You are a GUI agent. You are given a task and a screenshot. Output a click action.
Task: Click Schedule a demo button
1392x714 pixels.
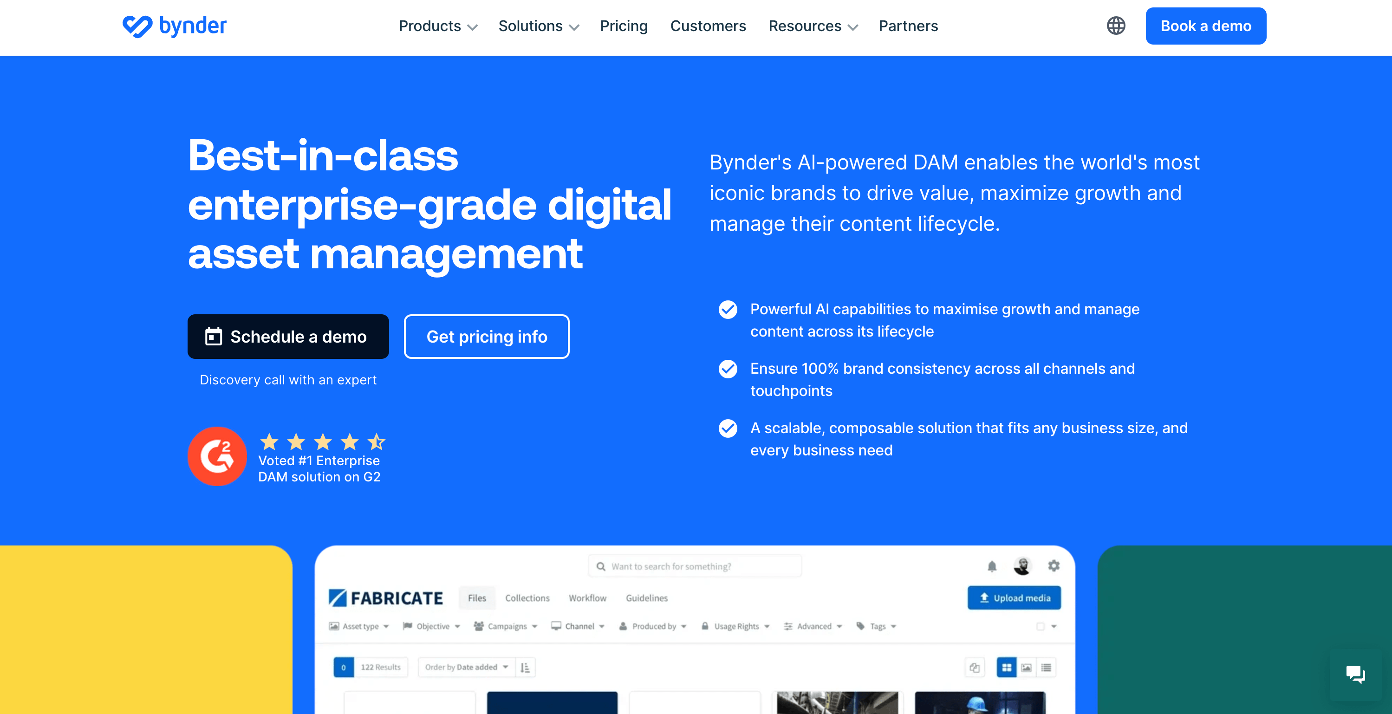coord(288,337)
